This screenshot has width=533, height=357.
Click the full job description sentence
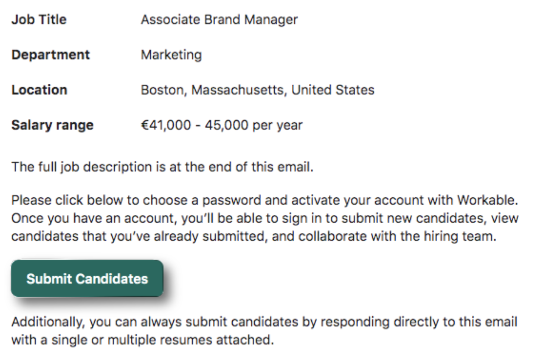[162, 167]
